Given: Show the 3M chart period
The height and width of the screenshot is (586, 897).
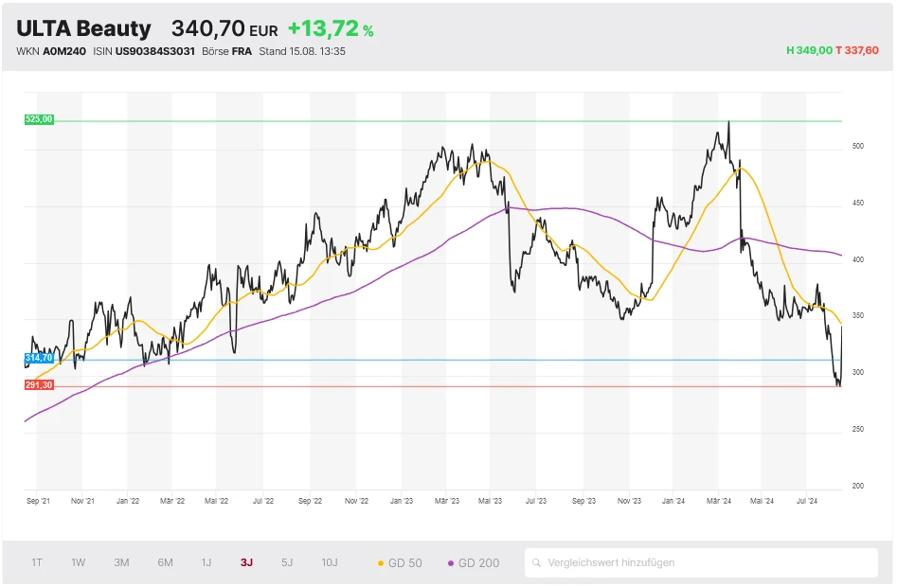Looking at the screenshot, I should pyautogui.click(x=121, y=562).
